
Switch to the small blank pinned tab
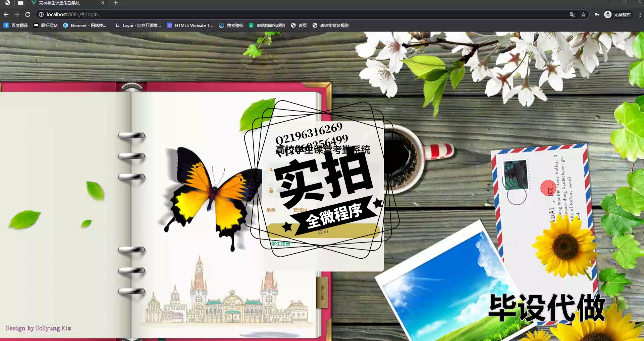point(20,3)
